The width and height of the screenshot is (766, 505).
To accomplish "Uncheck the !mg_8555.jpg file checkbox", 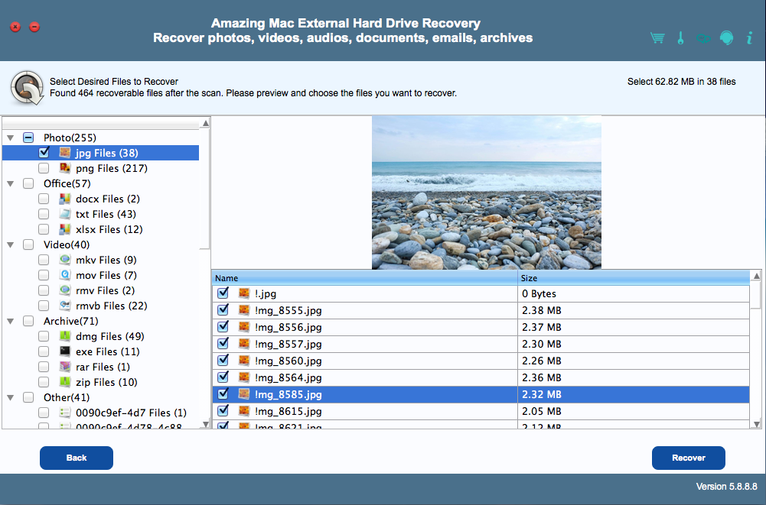I will click(223, 310).
